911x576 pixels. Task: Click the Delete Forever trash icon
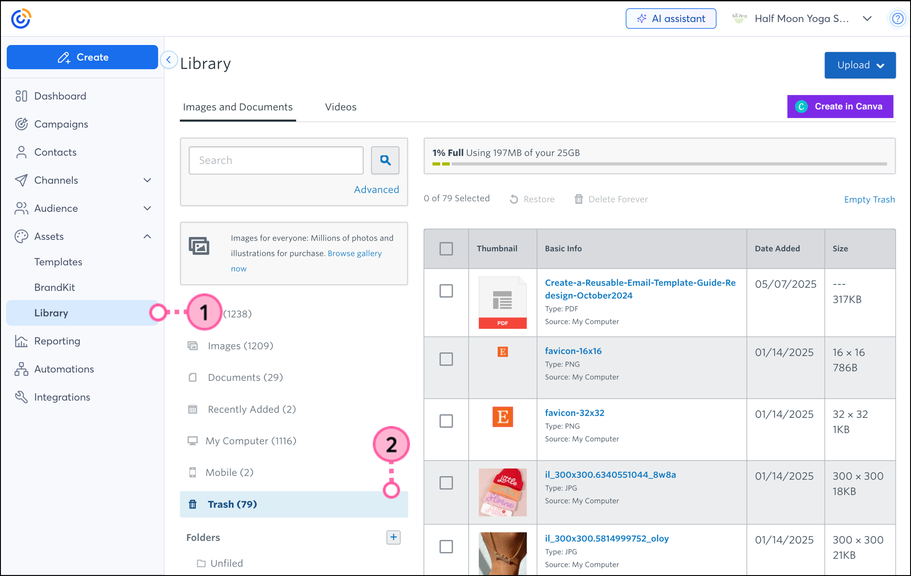coord(578,199)
